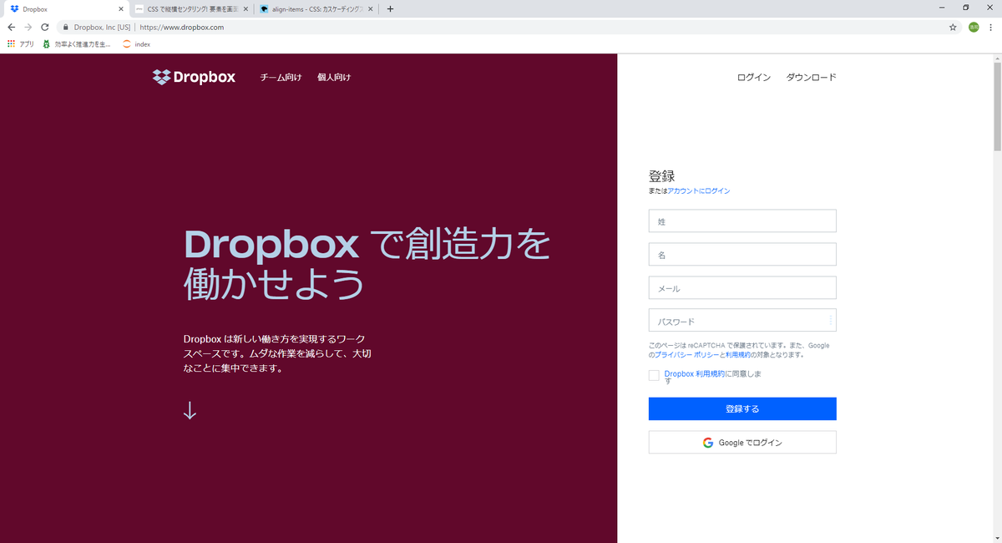Click the Dropbox logo in the header

click(194, 77)
